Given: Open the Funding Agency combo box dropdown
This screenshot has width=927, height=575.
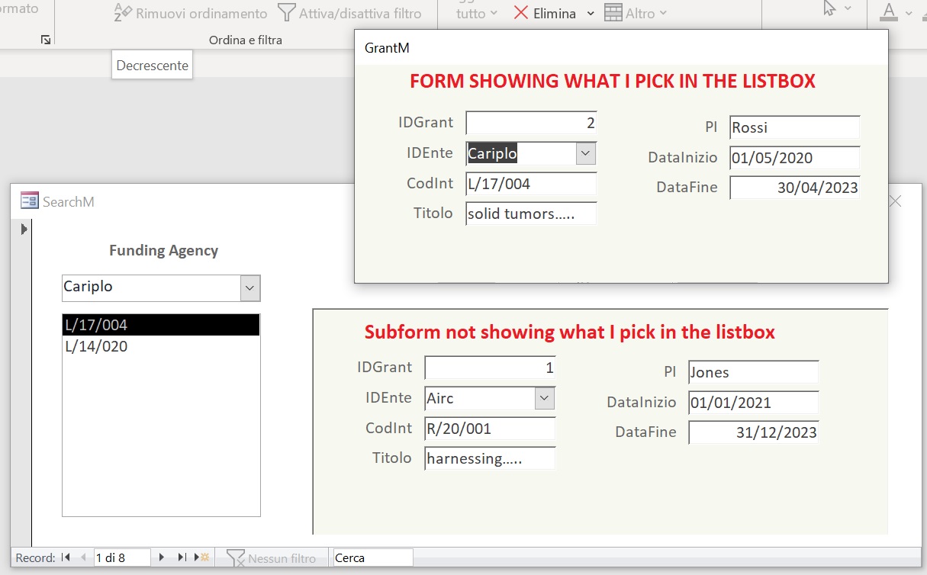Looking at the screenshot, I should [x=249, y=287].
